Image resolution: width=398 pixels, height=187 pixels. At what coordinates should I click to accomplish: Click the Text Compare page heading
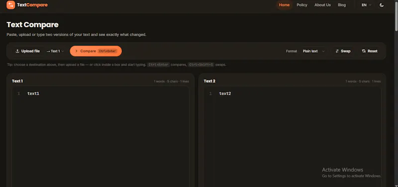[x=32, y=24]
